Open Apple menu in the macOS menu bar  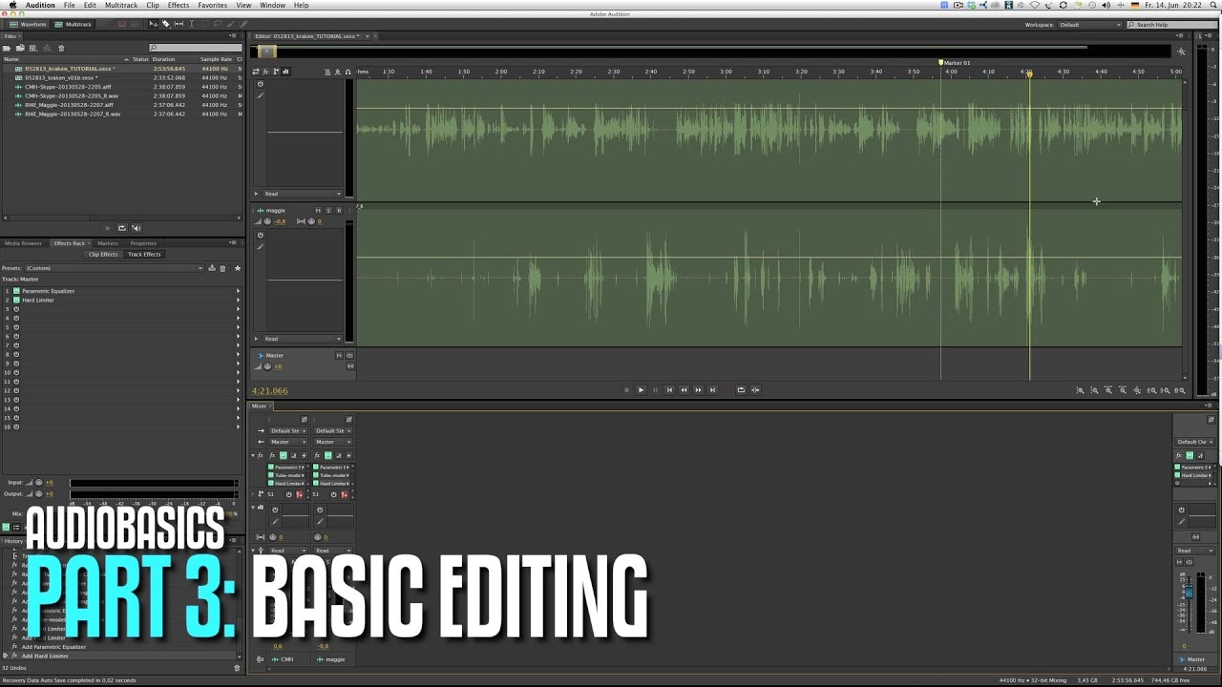point(12,5)
